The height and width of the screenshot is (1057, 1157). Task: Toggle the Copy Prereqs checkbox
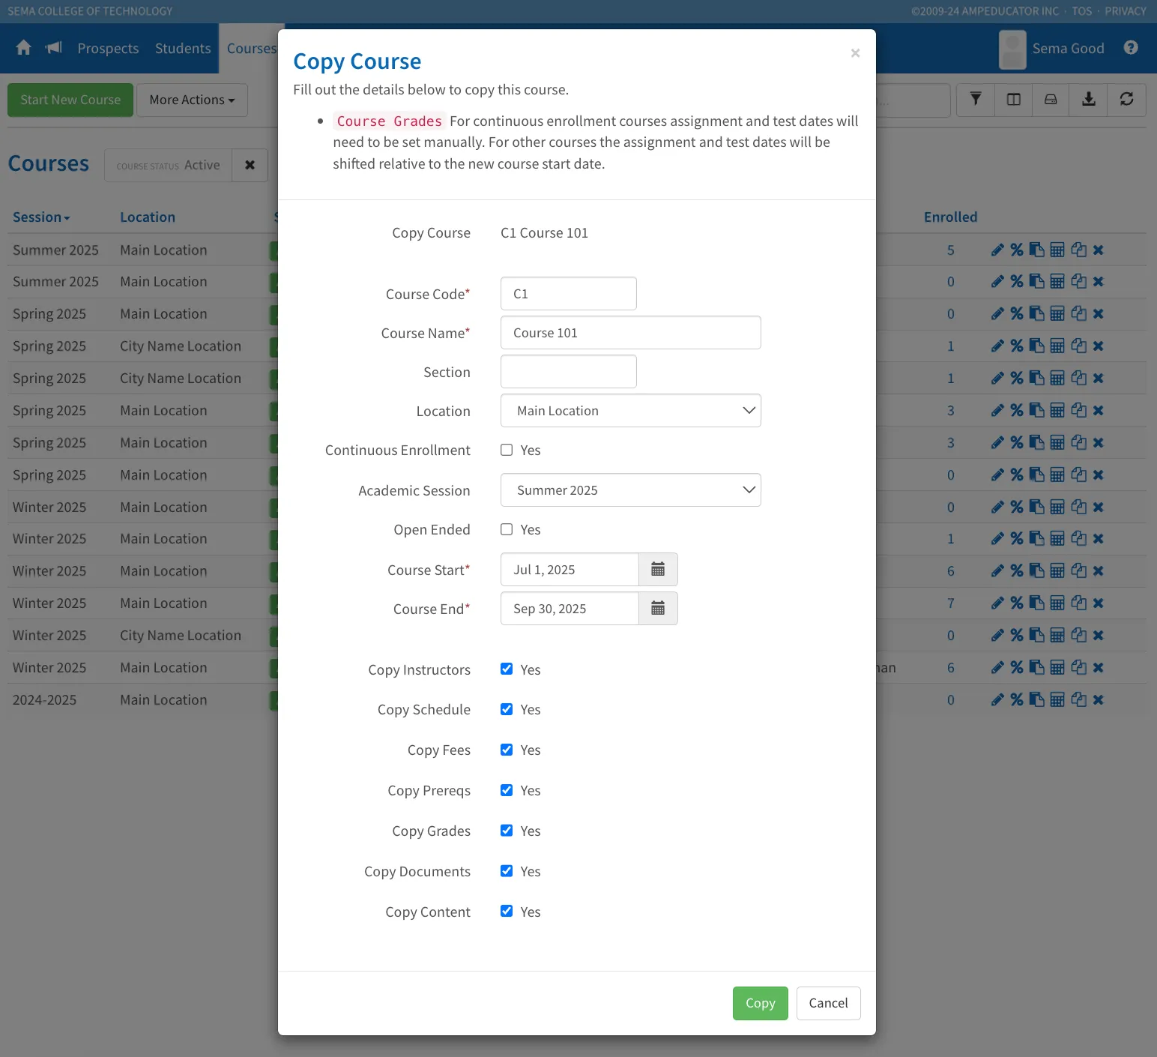click(x=507, y=790)
